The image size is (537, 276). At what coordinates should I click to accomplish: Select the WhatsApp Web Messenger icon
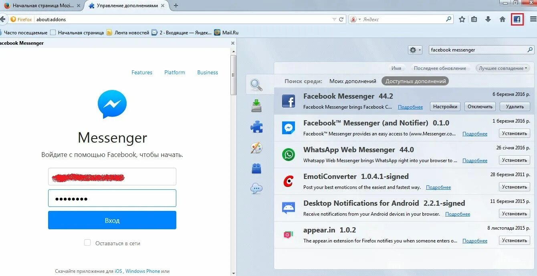point(289,155)
